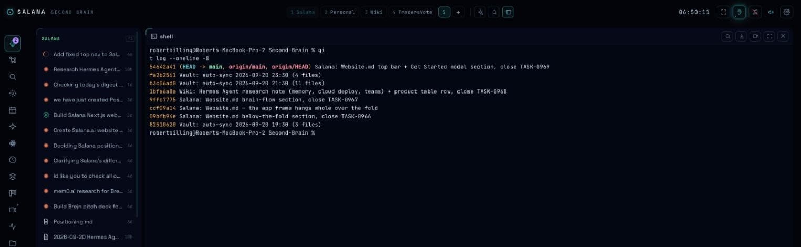Click the sidebar list vertical scrollbar
The image size is (801, 247).
coord(138,124)
